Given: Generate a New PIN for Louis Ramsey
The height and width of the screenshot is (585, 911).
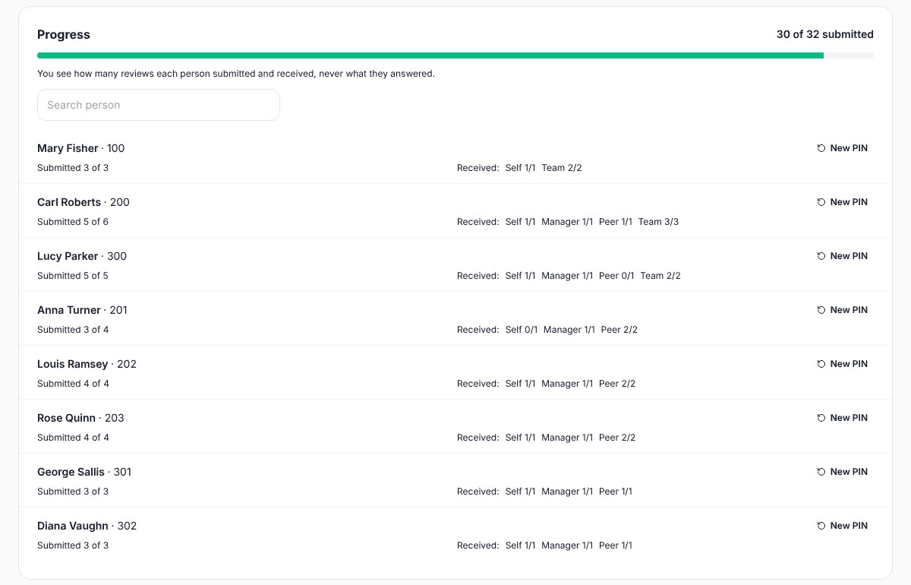Looking at the screenshot, I should 842,364.
